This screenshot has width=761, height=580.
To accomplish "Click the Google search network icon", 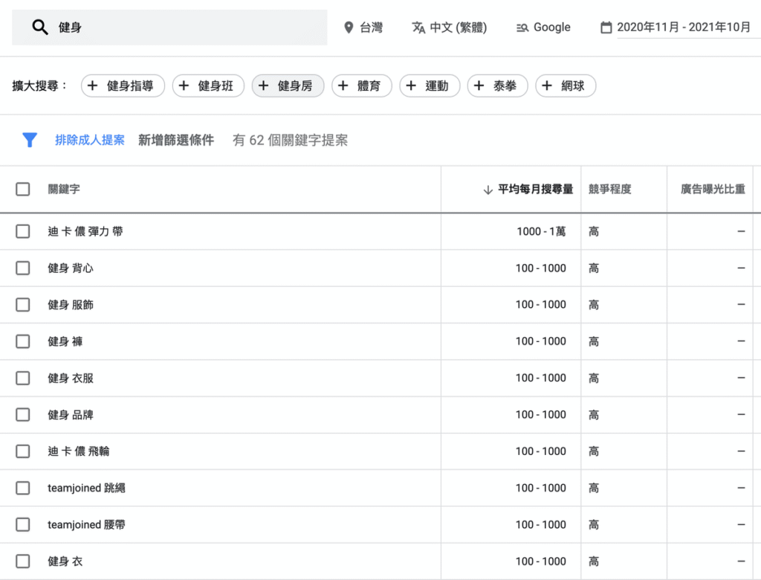I will pyautogui.click(x=522, y=28).
